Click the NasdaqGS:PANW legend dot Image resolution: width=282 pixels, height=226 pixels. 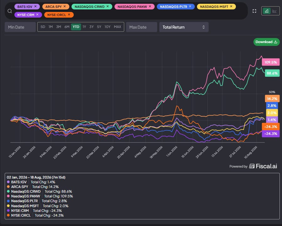(8, 196)
